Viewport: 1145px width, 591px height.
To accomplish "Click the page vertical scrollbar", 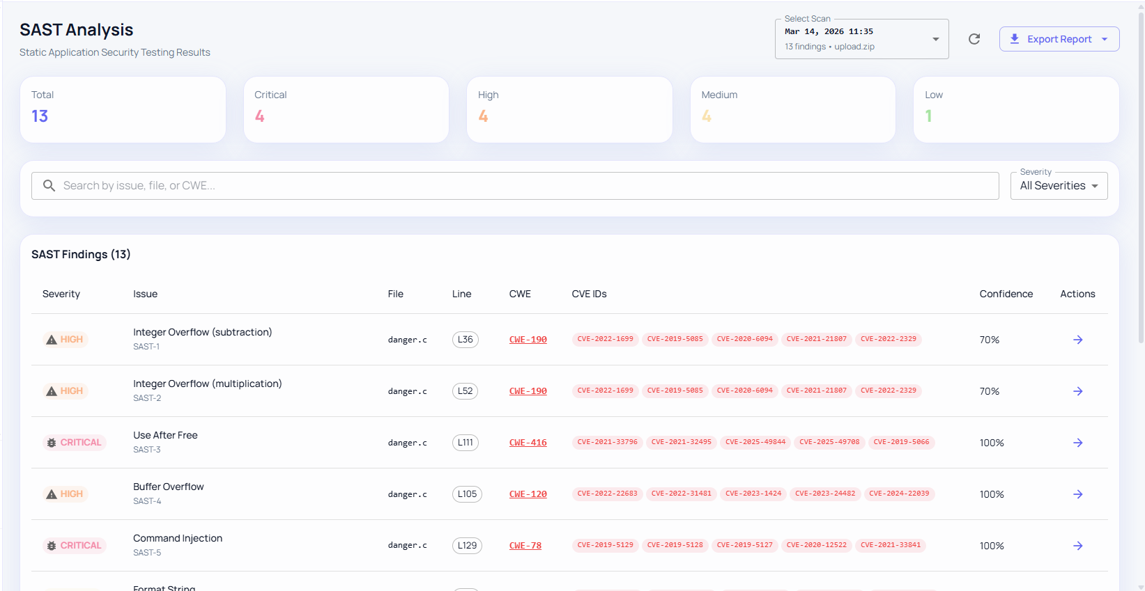I will tap(1141, 174).
